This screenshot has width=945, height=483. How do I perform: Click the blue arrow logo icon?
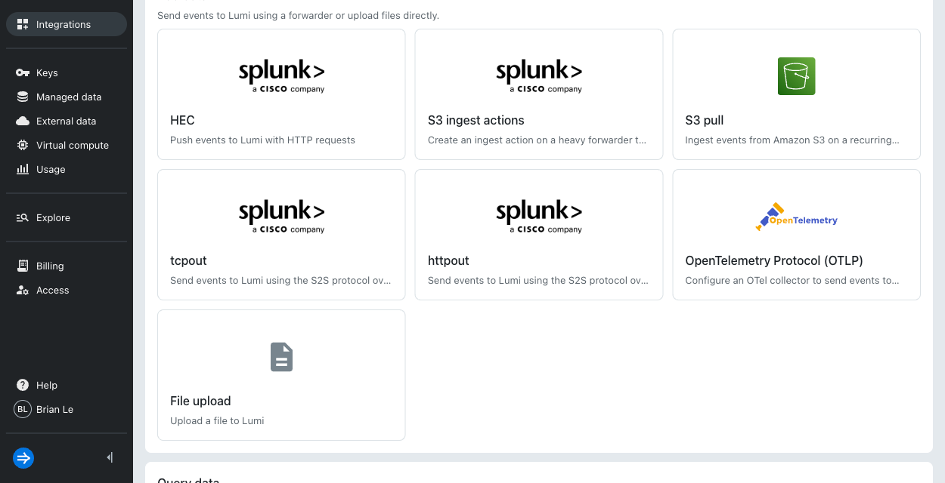[x=23, y=457]
